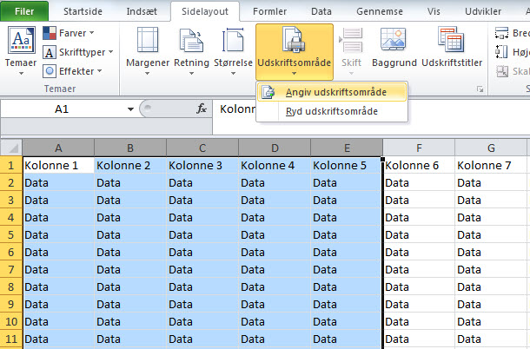Select row 5 header

point(11,234)
